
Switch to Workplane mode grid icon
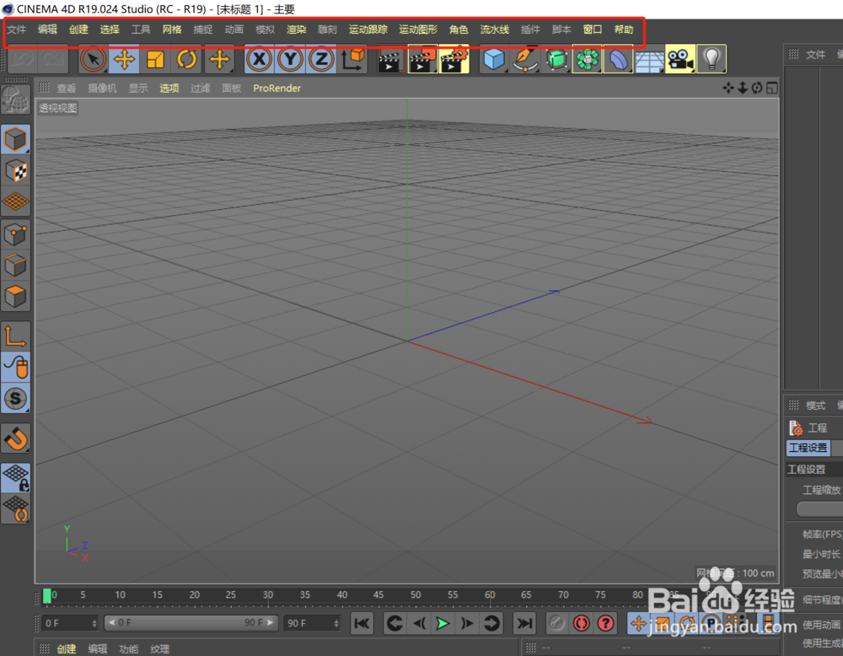15,202
